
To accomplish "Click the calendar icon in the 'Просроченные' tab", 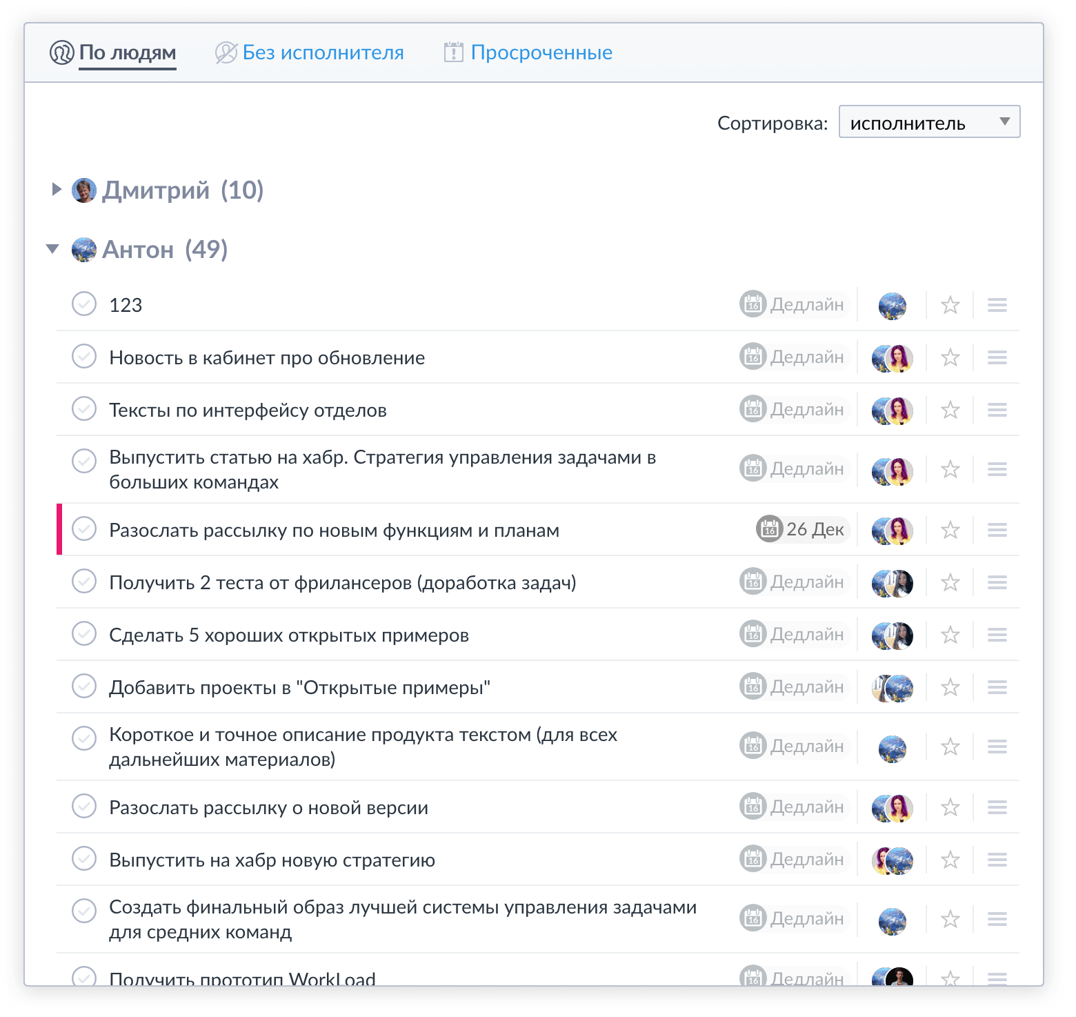I will [453, 52].
